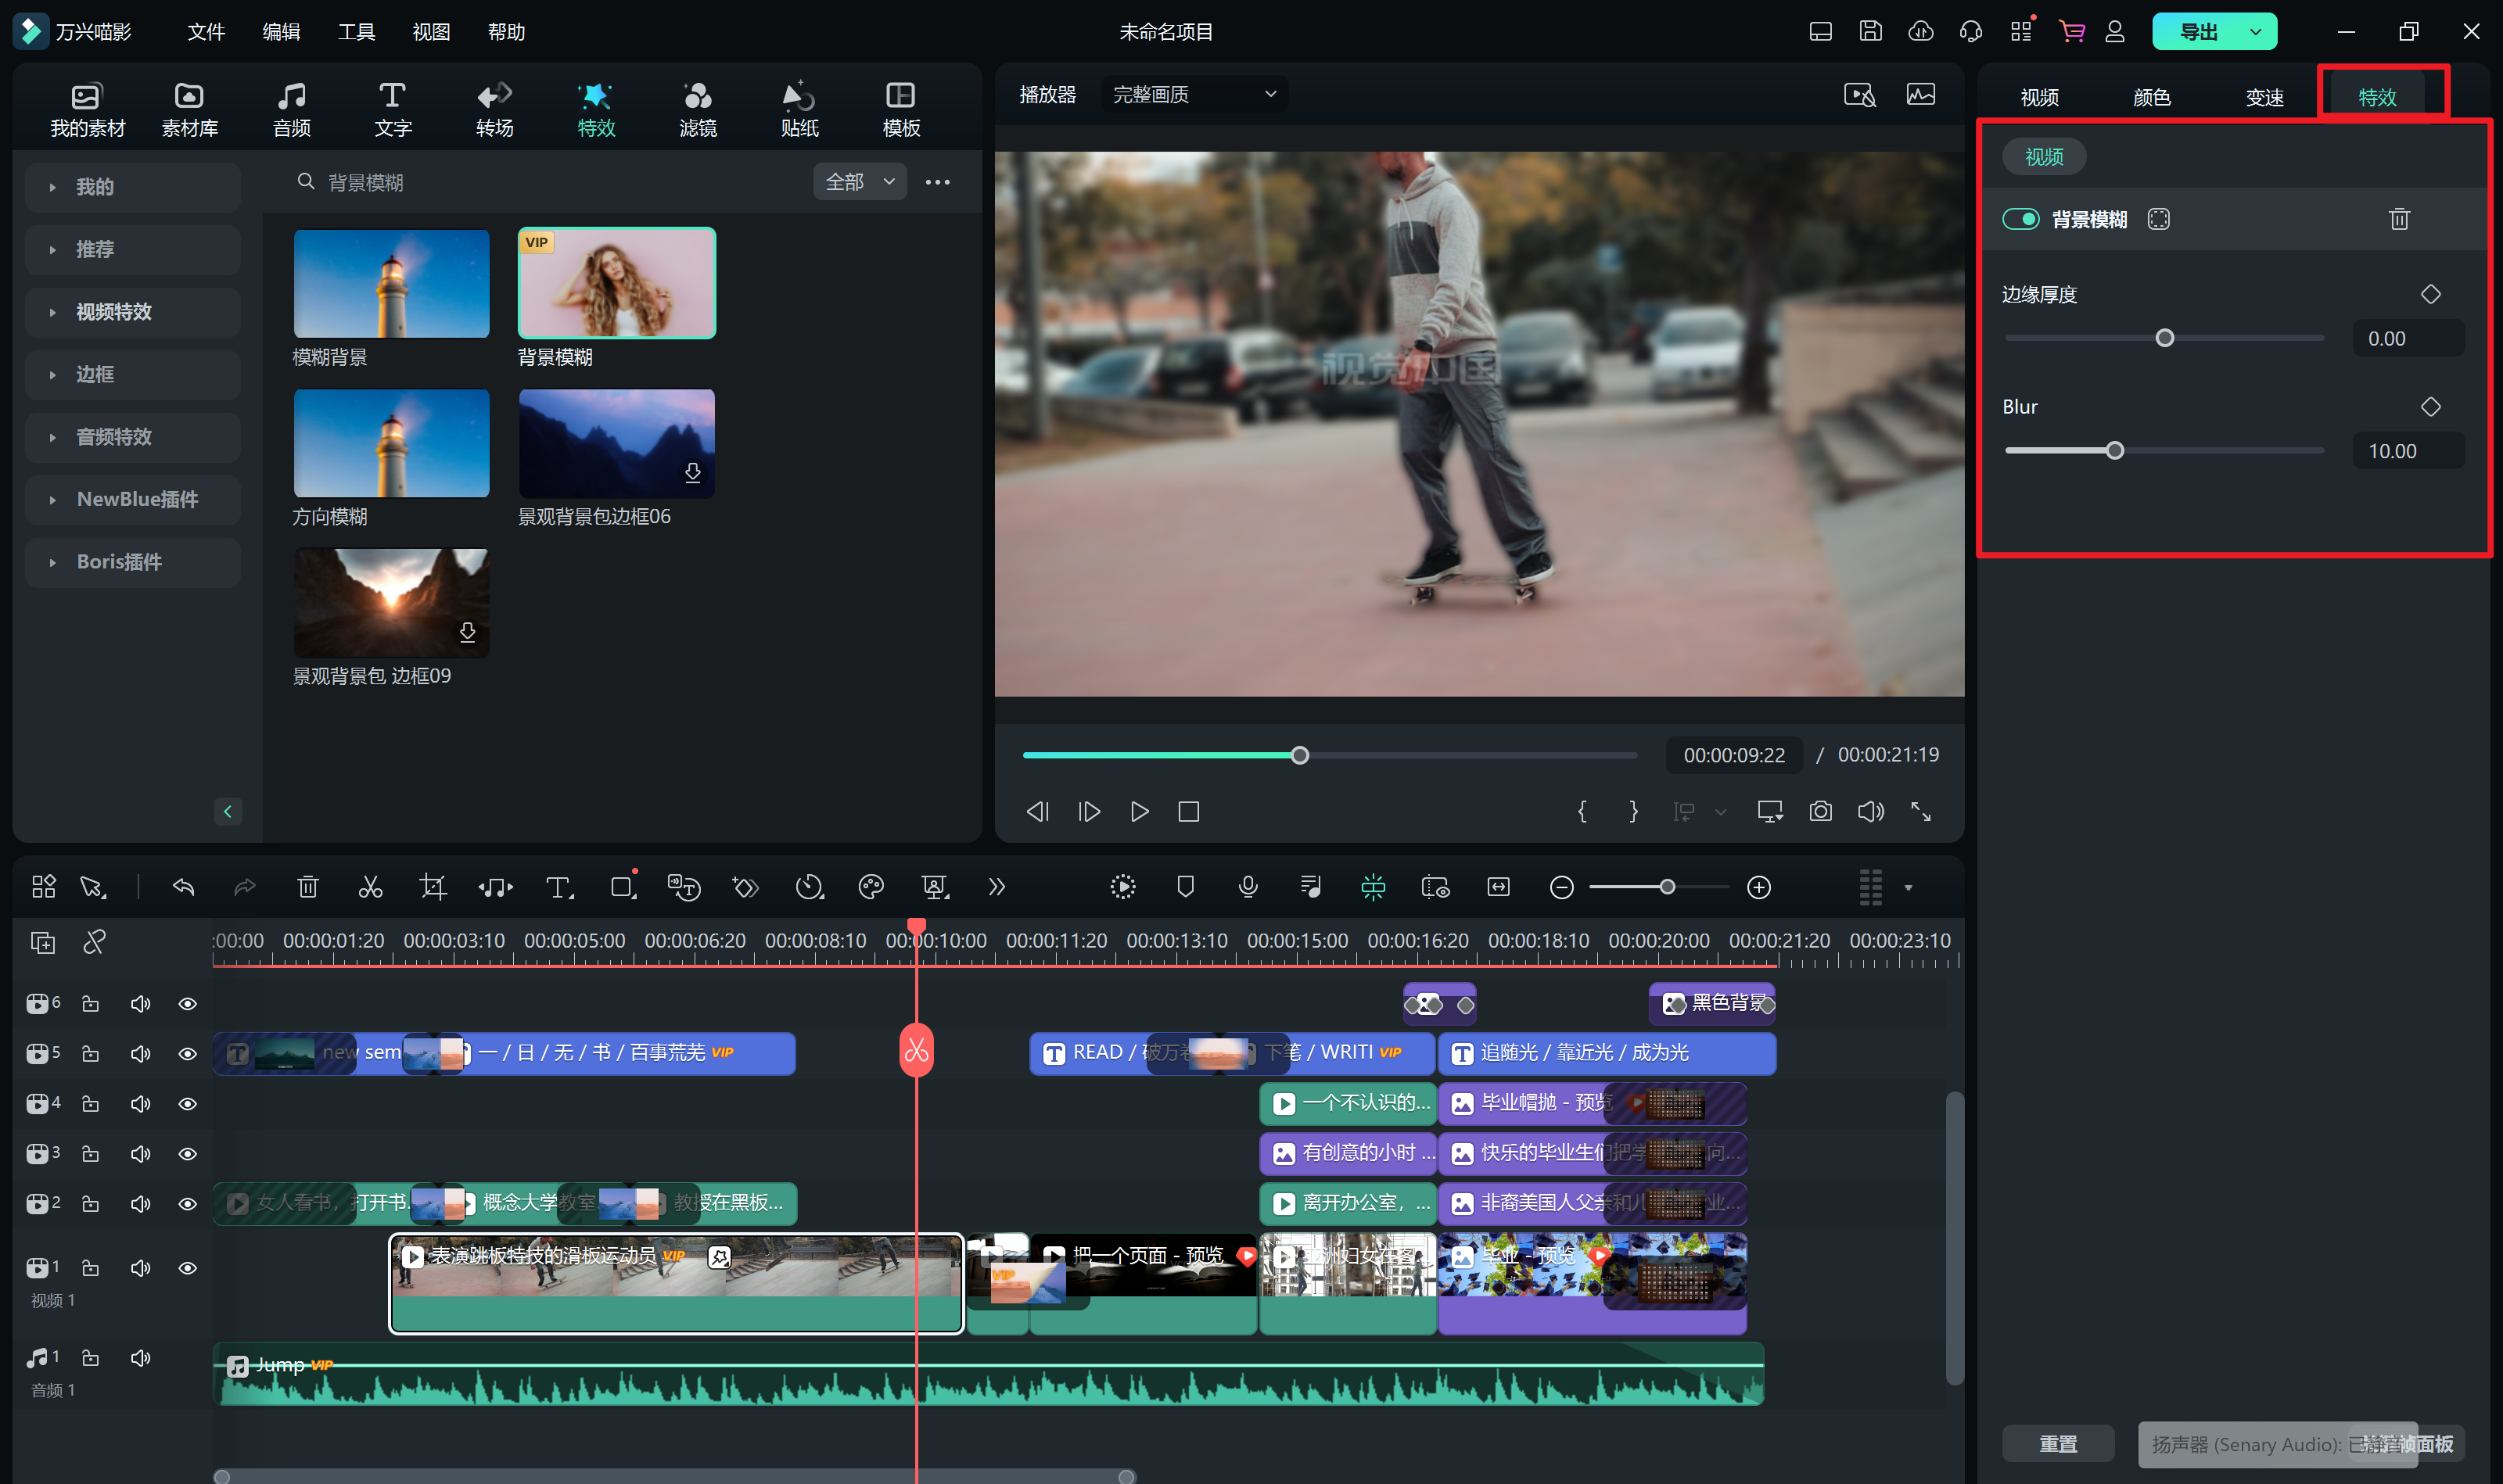The image size is (2503, 1484).
Task: Click the Blur slider track
Action: pyautogui.click(x=2221, y=451)
